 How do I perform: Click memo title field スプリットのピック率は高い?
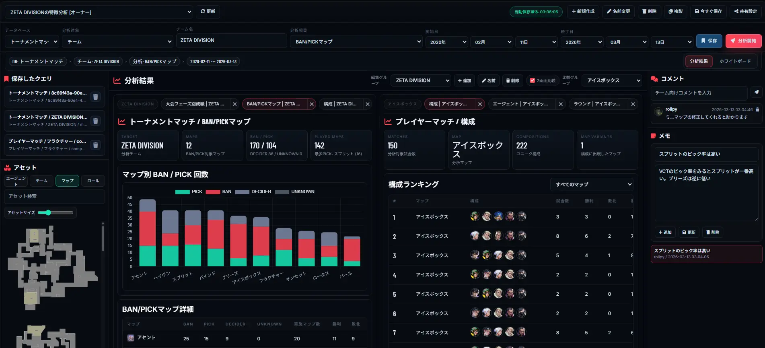[706, 154]
